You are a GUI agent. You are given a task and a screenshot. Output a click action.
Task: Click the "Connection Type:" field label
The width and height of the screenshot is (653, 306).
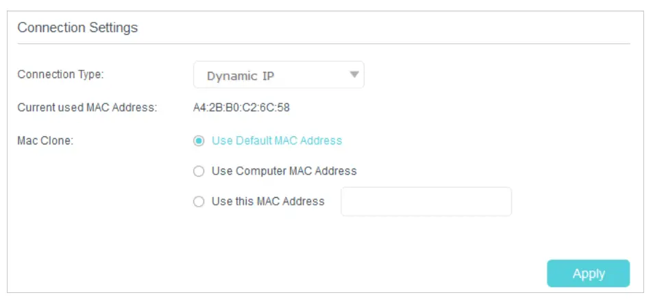click(60, 75)
